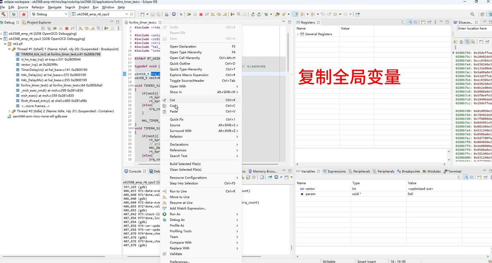Minimize the Registers view panel
This screenshot has height=263, width=492.
[x=441, y=22]
